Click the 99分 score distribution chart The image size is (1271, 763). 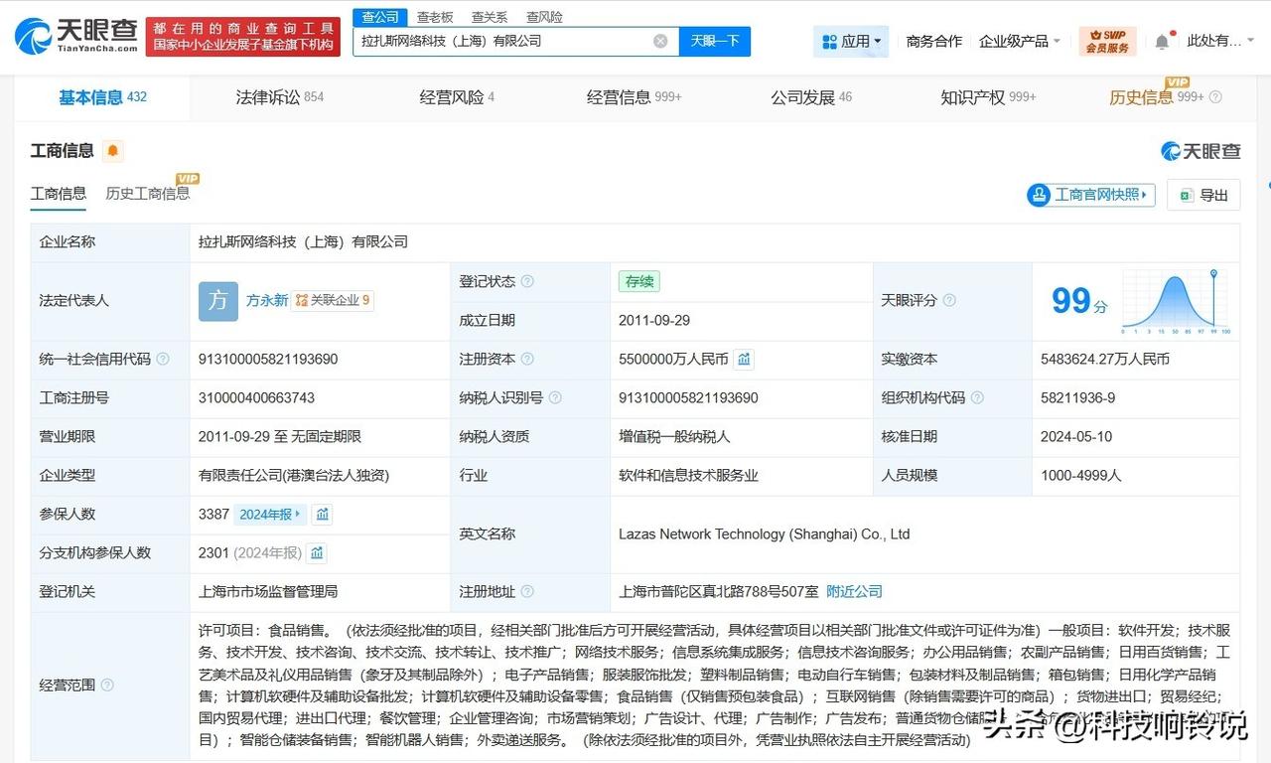1177,301
